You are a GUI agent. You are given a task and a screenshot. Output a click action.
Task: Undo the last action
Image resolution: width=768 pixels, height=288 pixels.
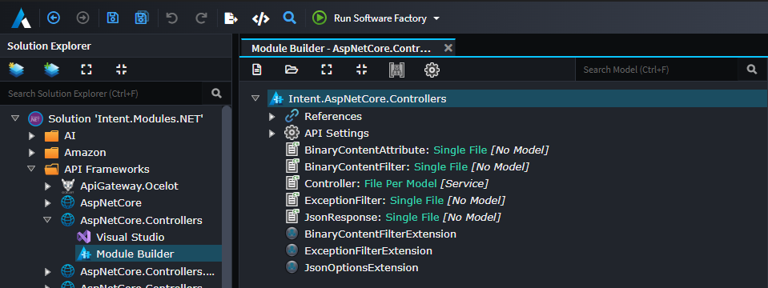click(x=172, y=18)
